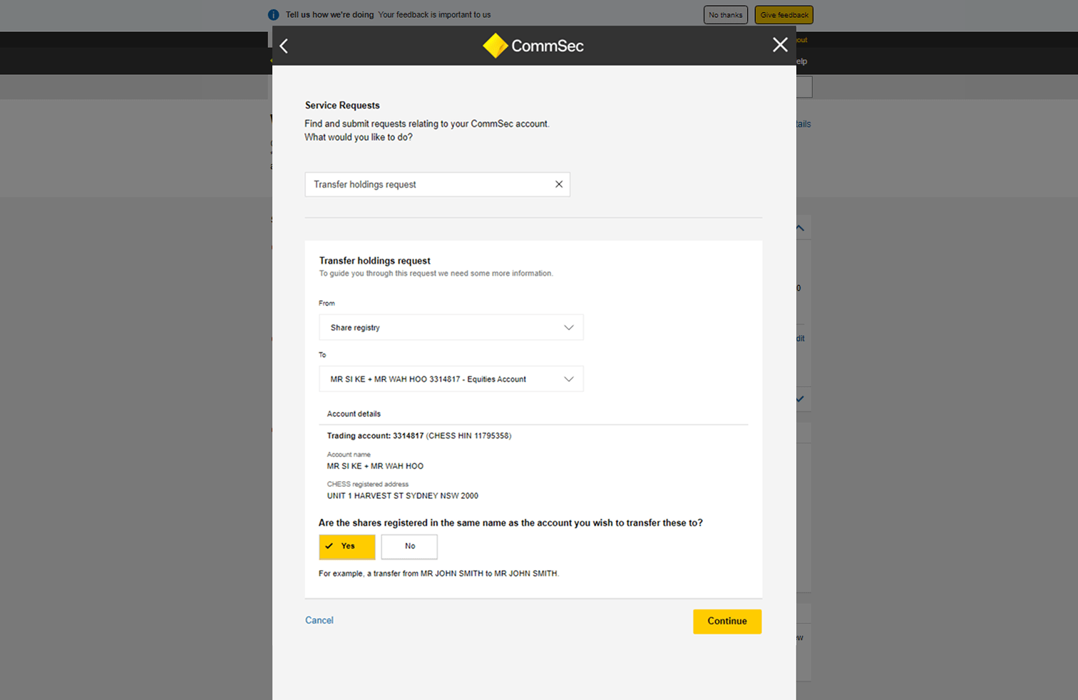The height and width of the screenshot is (700, 1078).
Task: Select No for same-name share registration
Action: (409, 547)
